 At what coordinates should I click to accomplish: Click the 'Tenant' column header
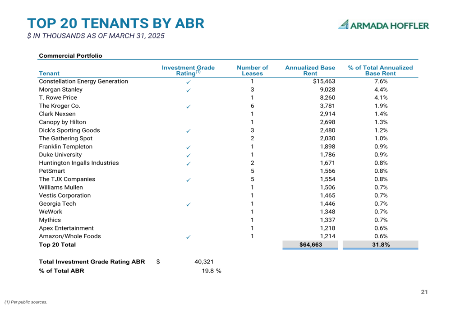[x=49, y=74]
